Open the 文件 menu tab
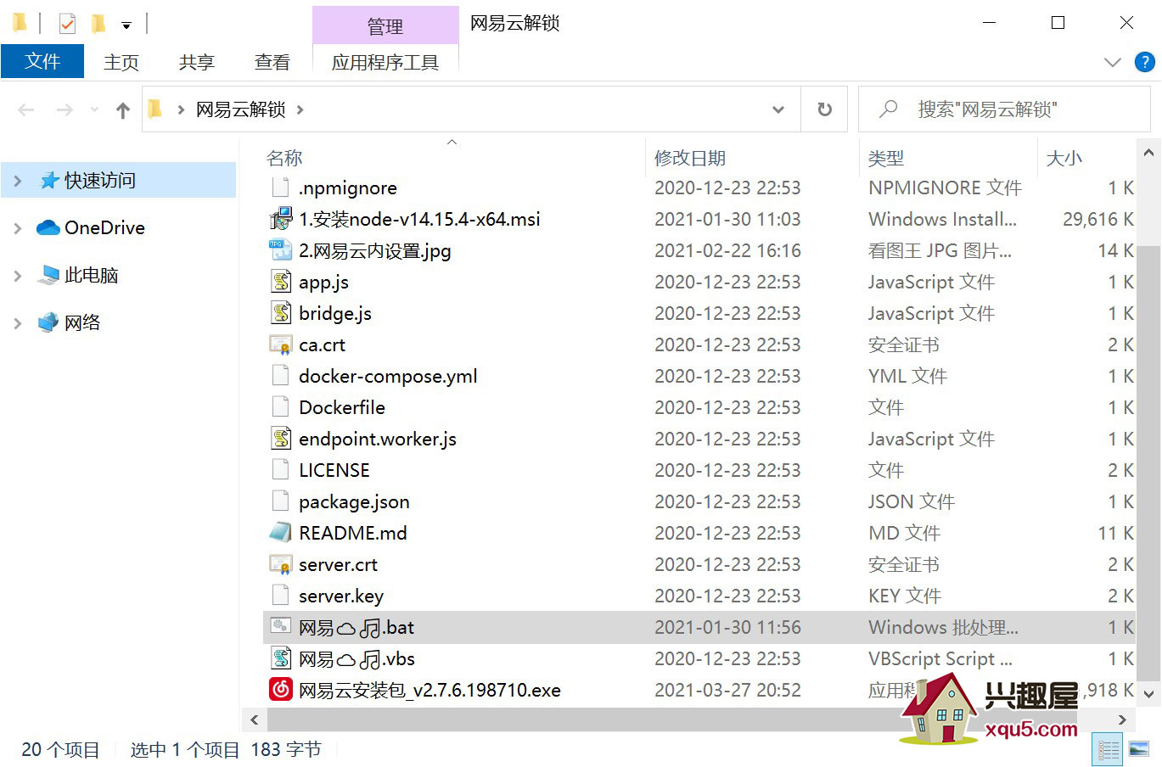Viewport: 1162px width, 767px height. pos(42,62)
